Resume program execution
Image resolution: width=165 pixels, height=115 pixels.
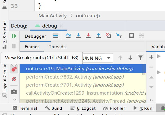click(14, 36)
